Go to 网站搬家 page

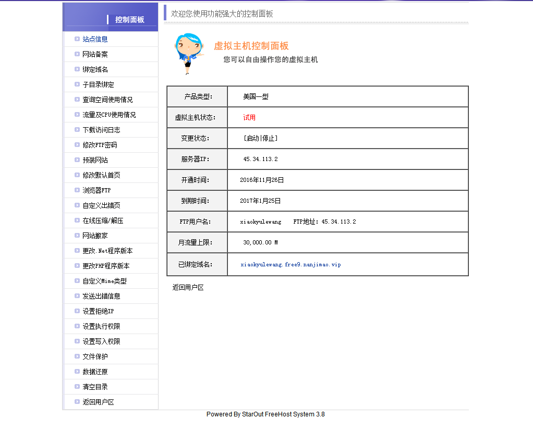(95, 236)
